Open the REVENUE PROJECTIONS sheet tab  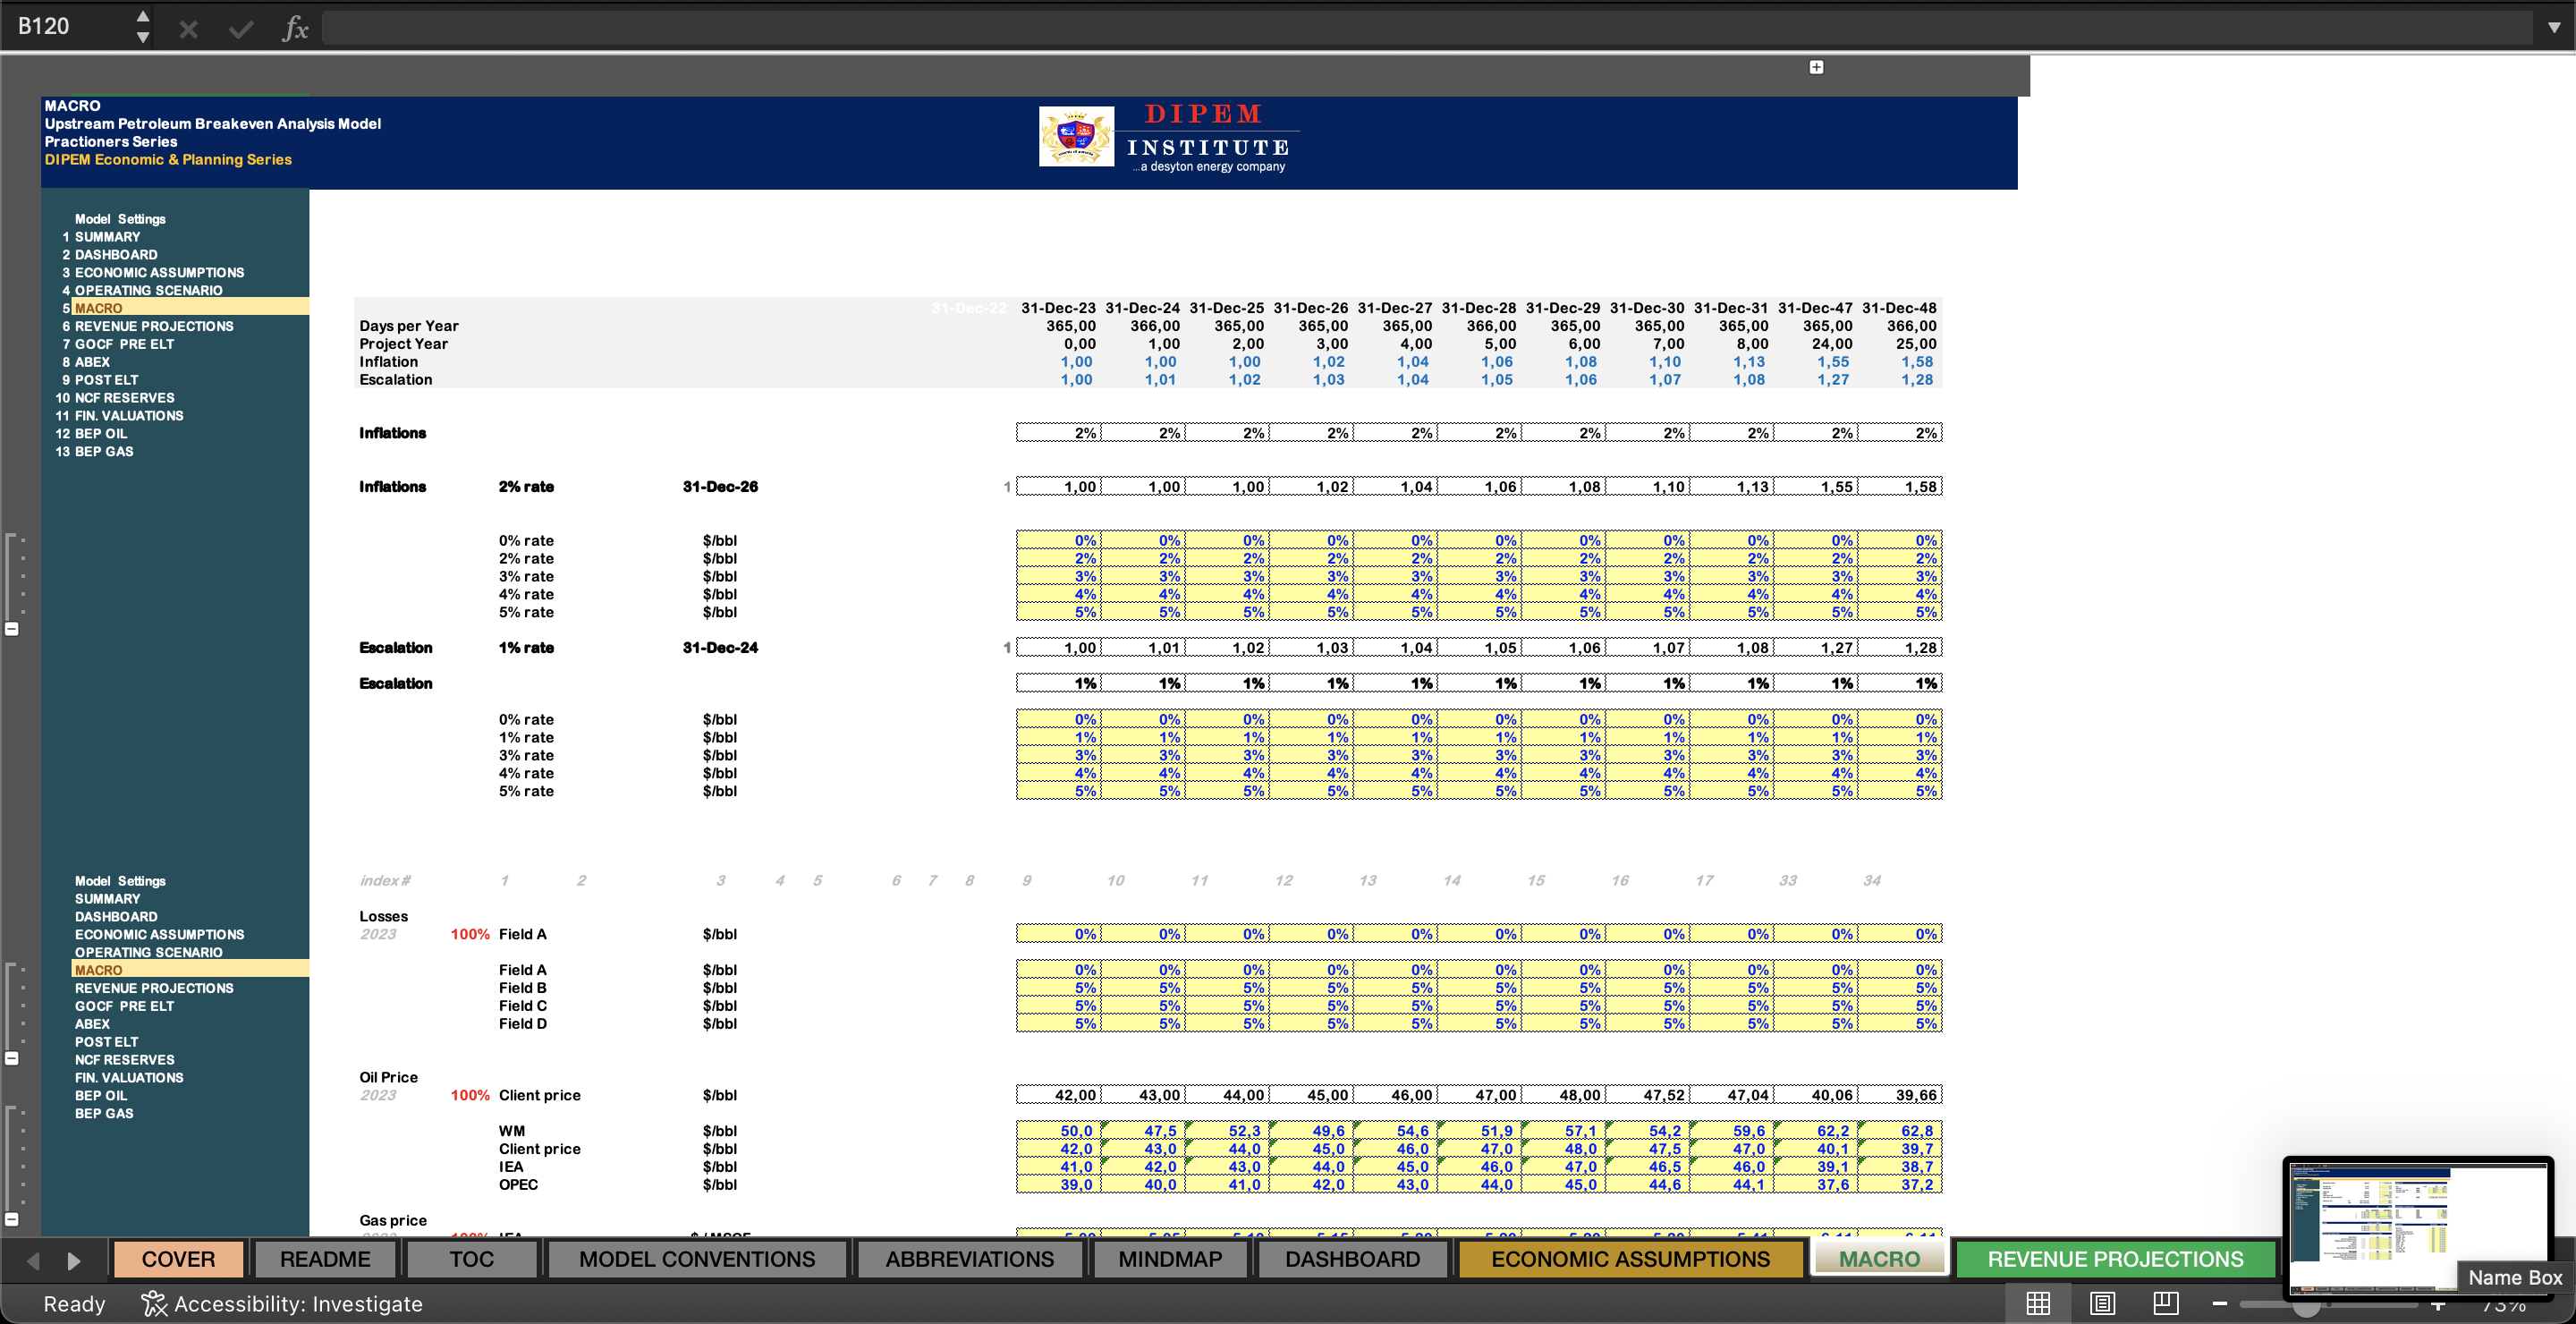click(2115, 1259)
